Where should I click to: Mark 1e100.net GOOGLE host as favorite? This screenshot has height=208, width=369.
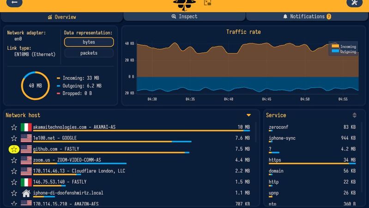14,138
